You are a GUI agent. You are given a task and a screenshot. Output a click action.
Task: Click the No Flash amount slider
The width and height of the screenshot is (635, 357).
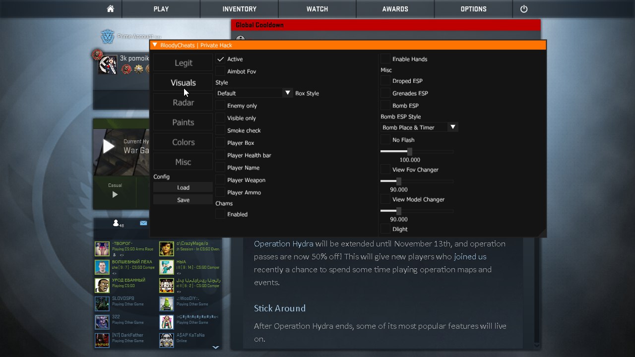coord(417,151)
